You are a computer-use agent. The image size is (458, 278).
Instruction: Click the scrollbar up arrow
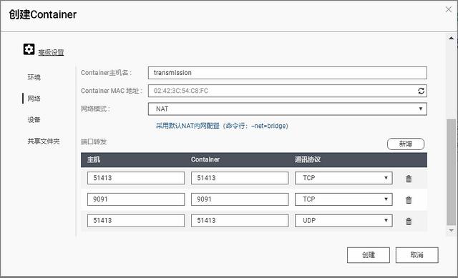(x=451, y=38)
